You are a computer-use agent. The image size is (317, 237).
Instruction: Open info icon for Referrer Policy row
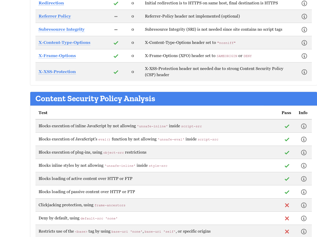pos(304,16)
